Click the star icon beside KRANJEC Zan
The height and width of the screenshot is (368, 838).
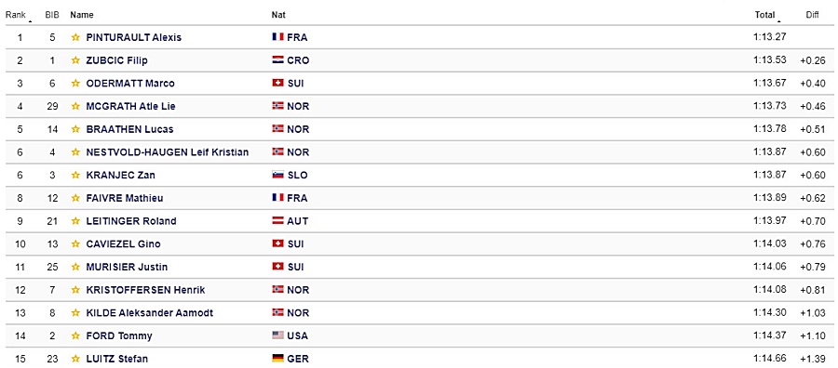(x=75, y=175)
